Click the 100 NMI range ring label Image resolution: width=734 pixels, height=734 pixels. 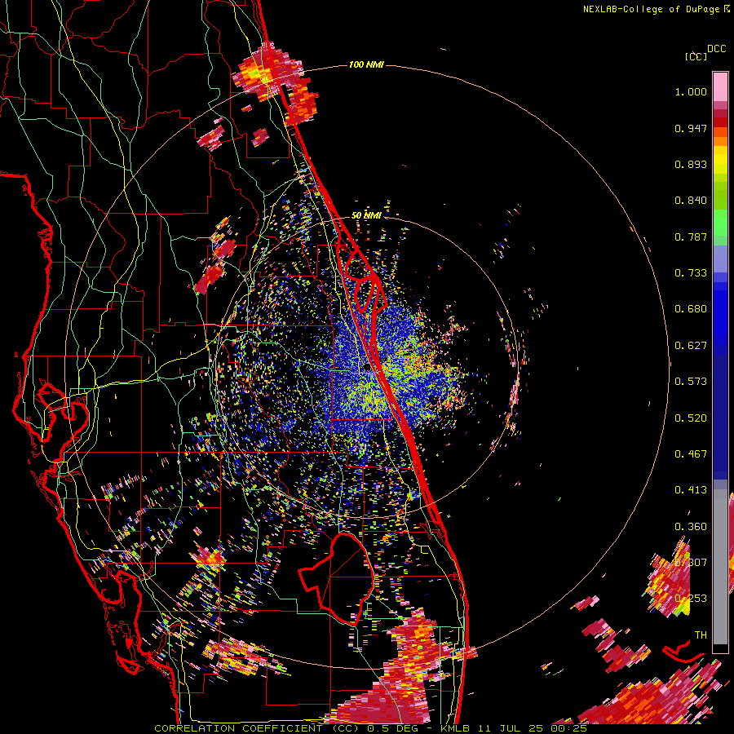[366, 64]
